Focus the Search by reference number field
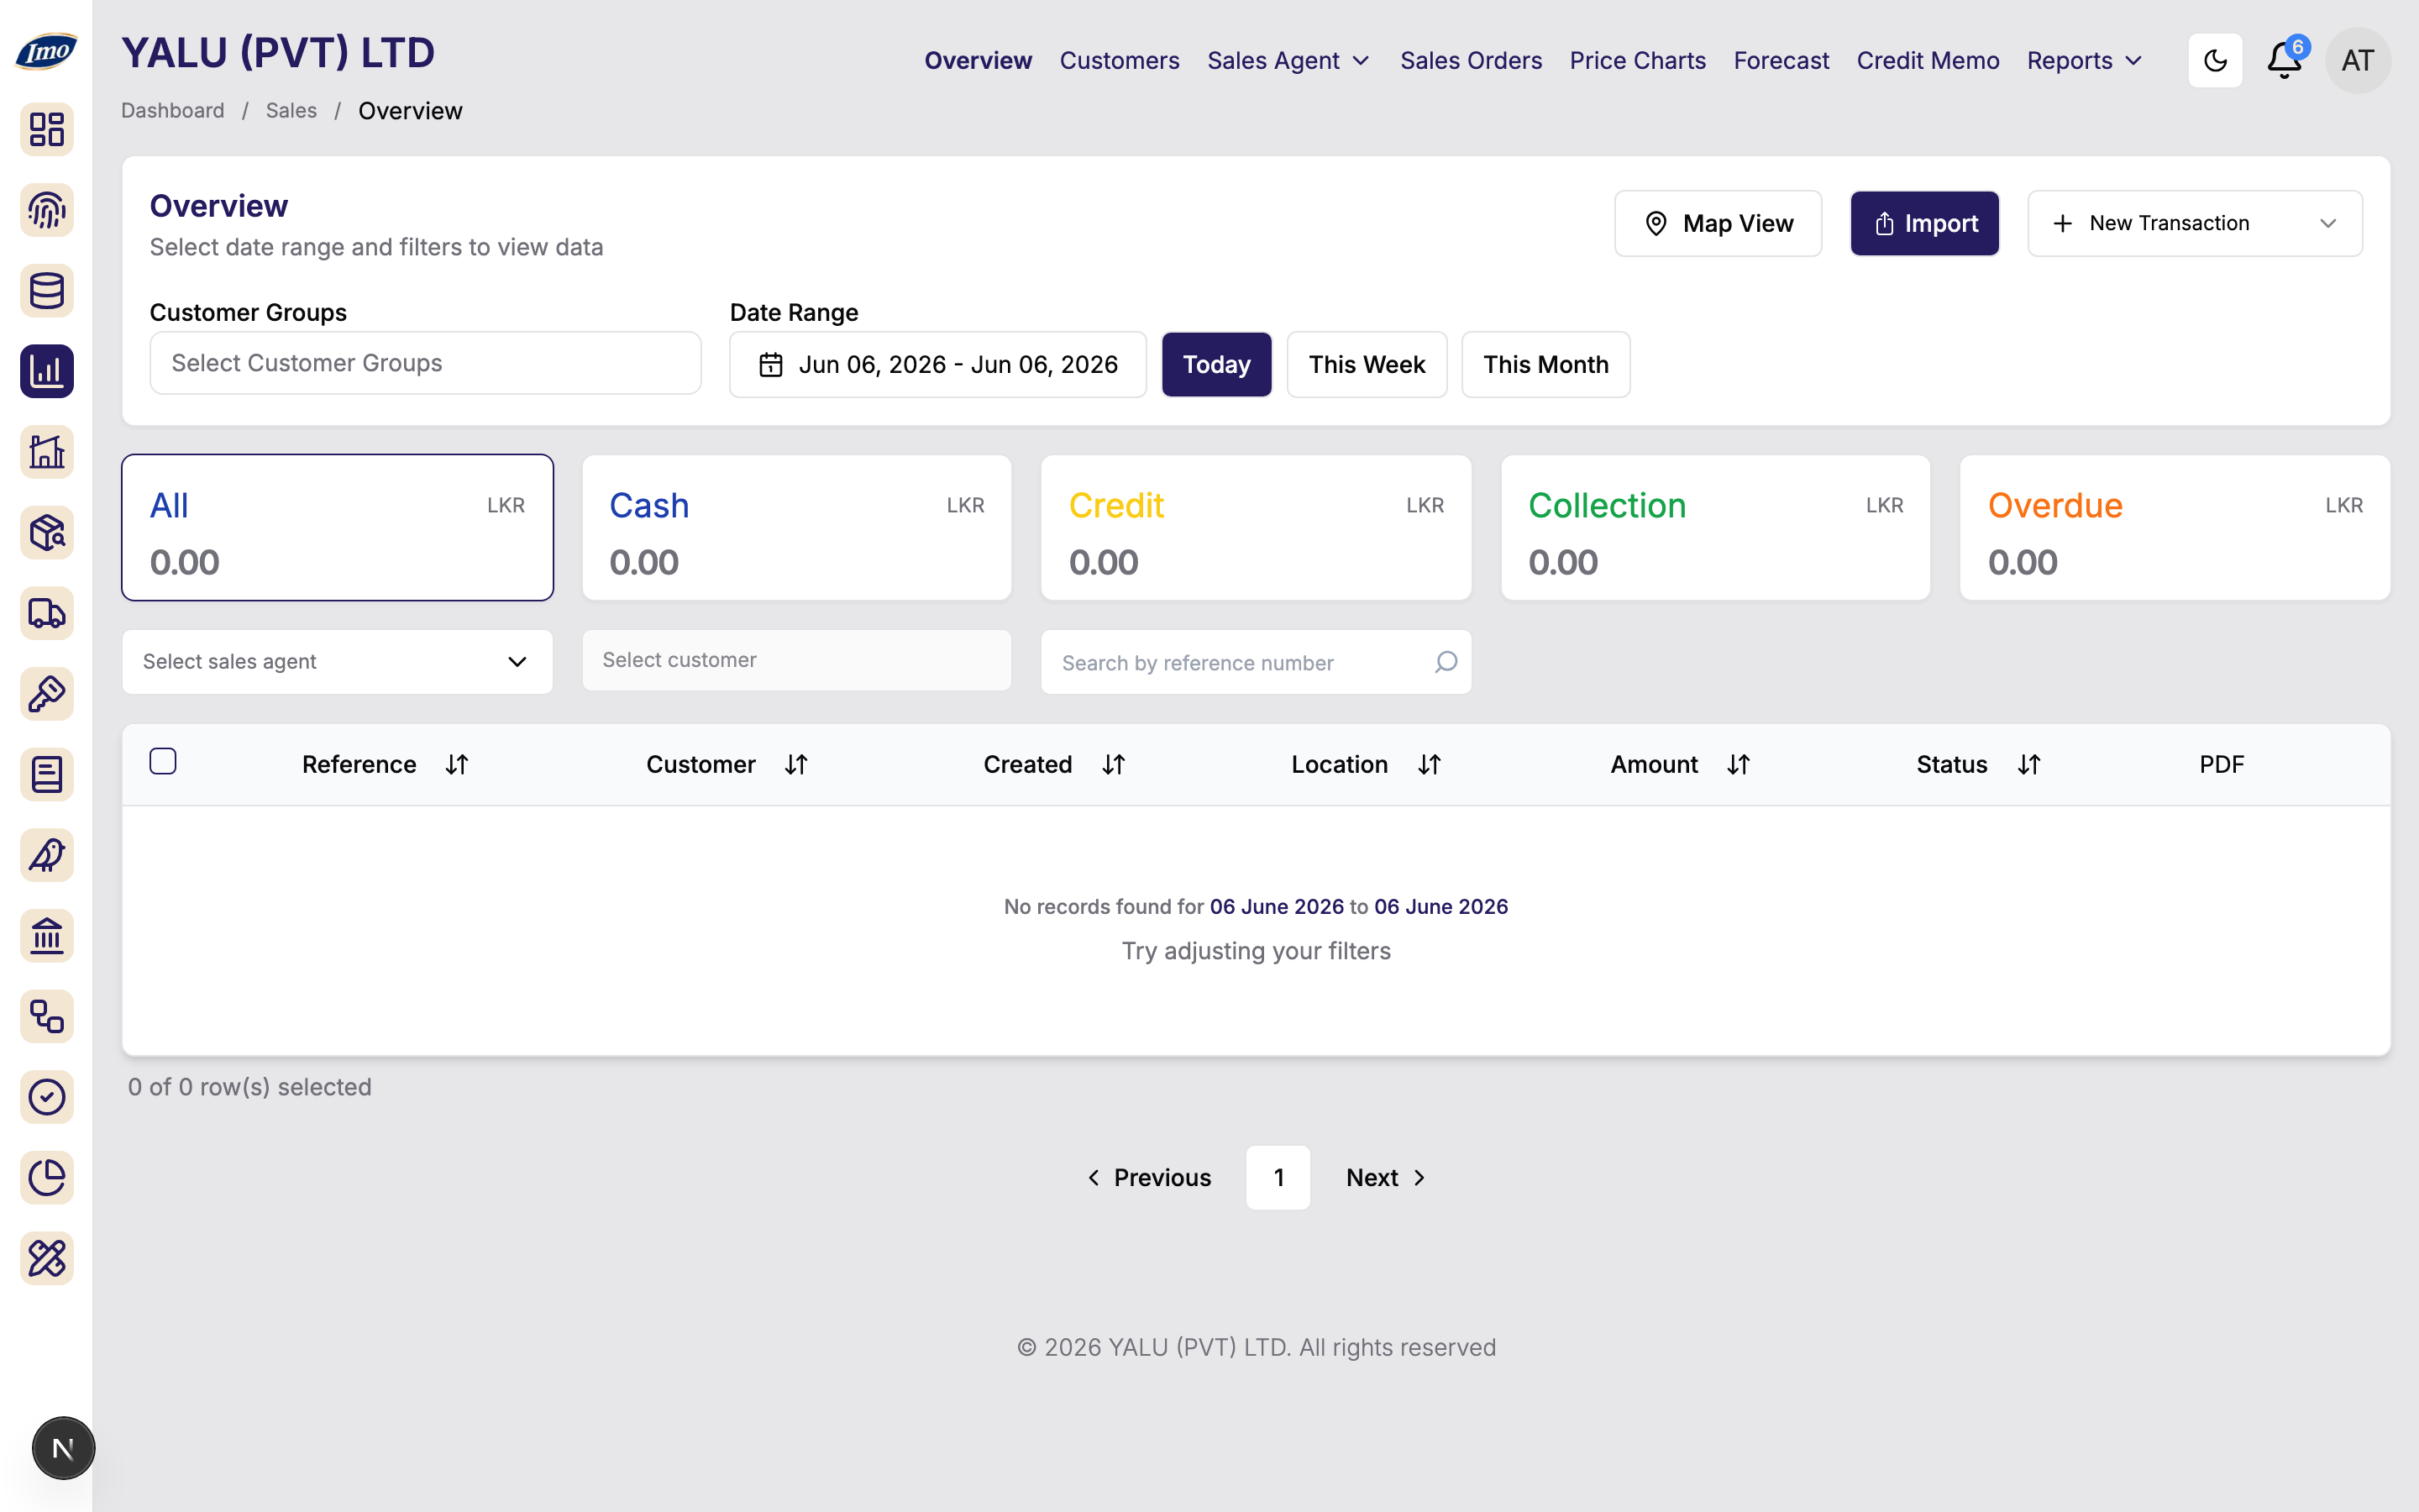2419x1512 pixels. 1256,662
